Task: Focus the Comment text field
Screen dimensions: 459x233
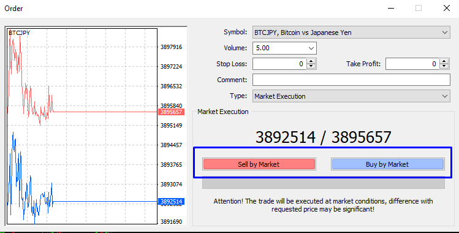Action: pyautogui.click(x=351, y=80)
